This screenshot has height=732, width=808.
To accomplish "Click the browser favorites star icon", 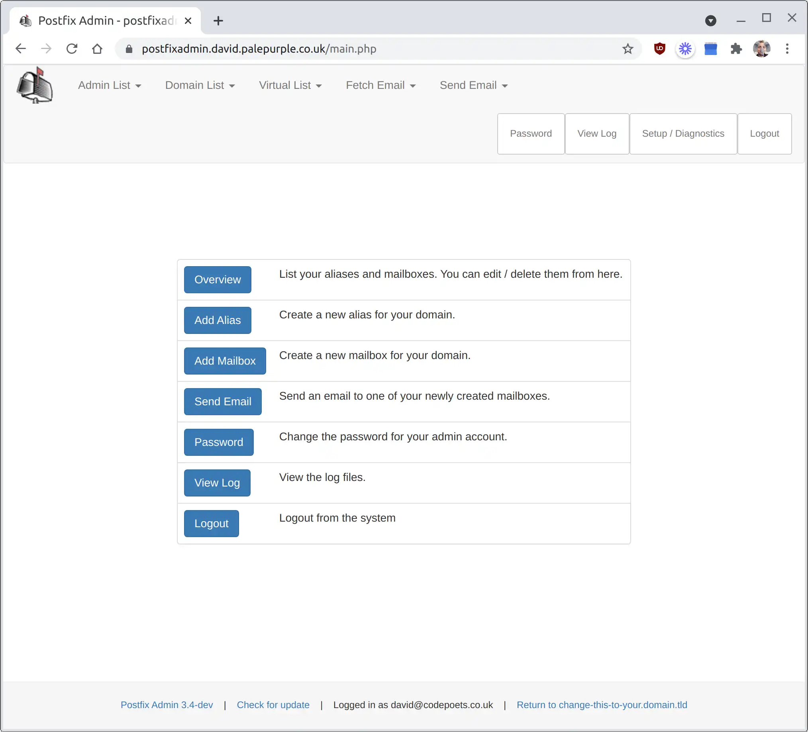I will [x=628, y=48].
